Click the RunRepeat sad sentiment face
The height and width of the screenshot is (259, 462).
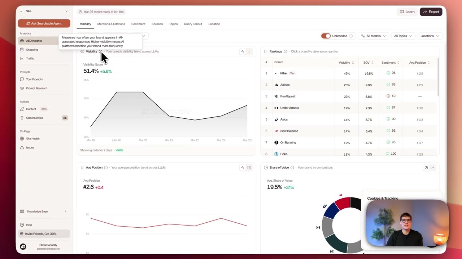tap(388, 96)
